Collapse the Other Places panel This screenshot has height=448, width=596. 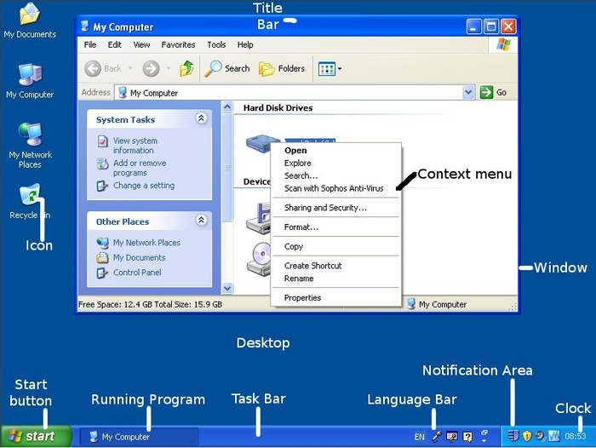coord(201,221)
